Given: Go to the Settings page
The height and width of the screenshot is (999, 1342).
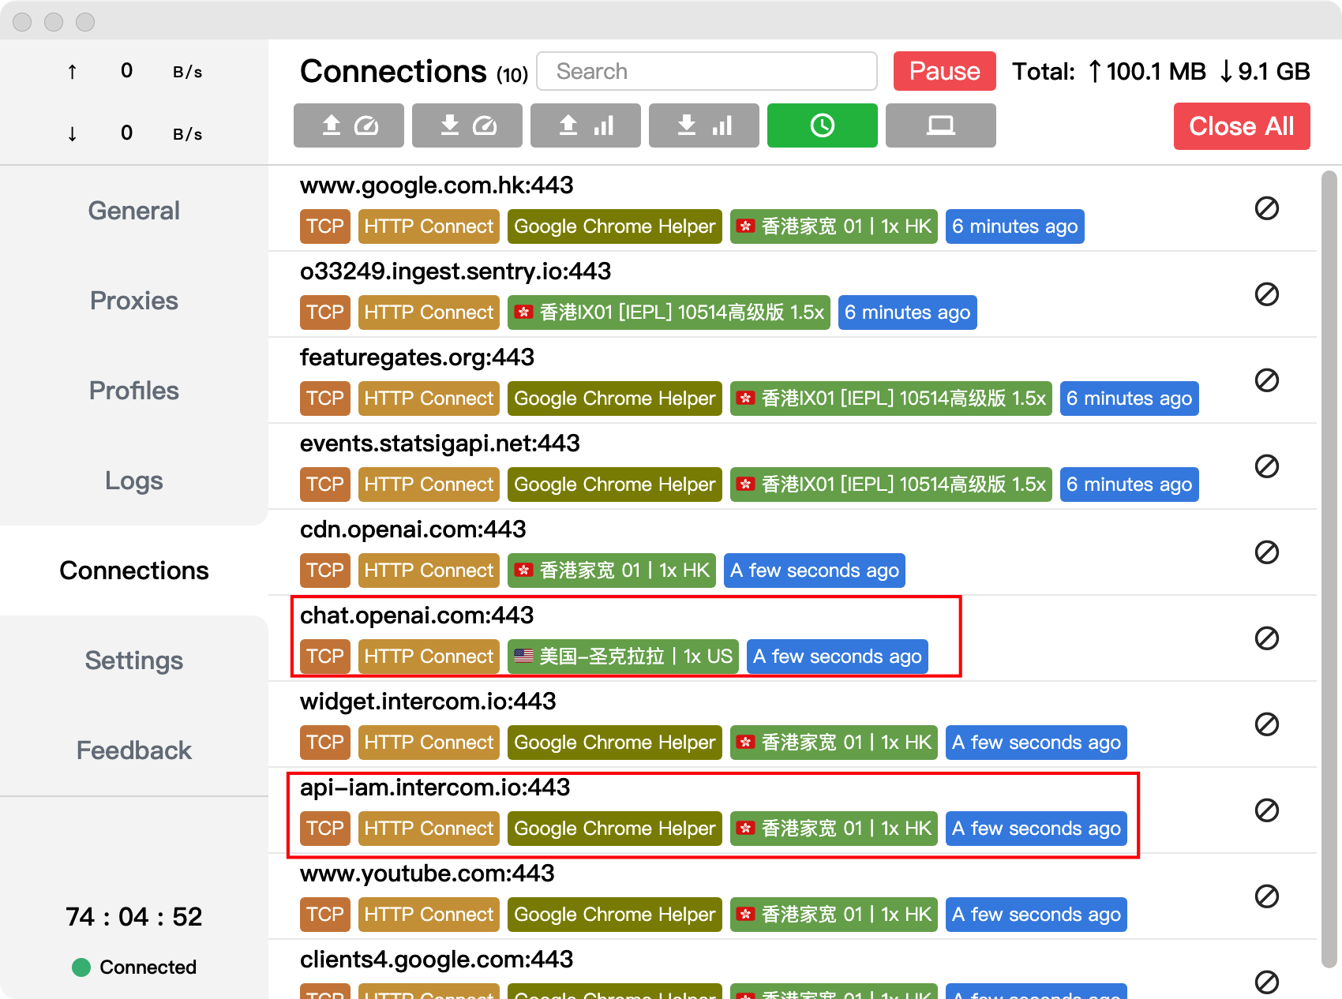Looking at the screenshot, I should click(x=134, y=660).
